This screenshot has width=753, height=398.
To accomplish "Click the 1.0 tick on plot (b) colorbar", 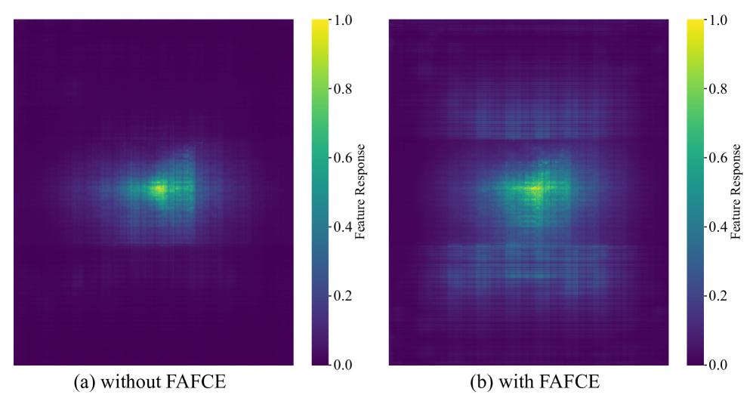I will (x=718, y=20).
